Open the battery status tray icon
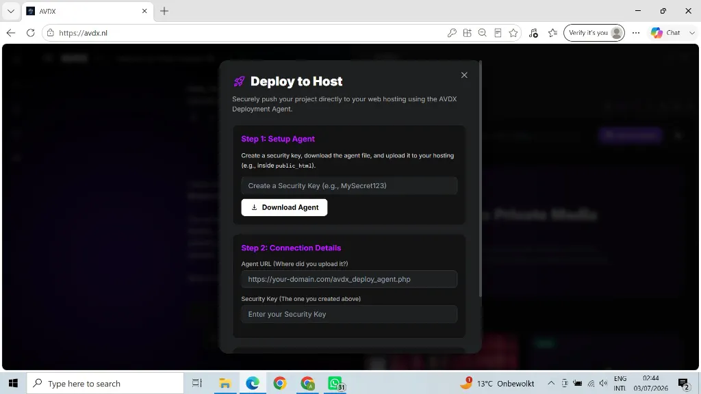701x394 pixels. click(x=578, y=383)
